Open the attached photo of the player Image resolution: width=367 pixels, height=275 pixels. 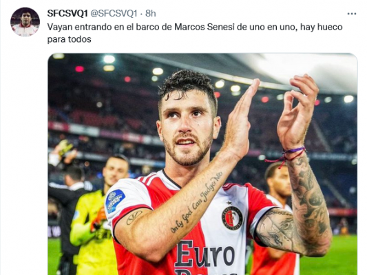coord(202,164)
